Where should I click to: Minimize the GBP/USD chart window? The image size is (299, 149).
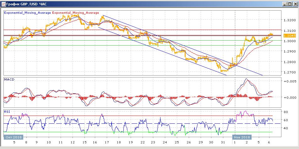click(285, 4)
